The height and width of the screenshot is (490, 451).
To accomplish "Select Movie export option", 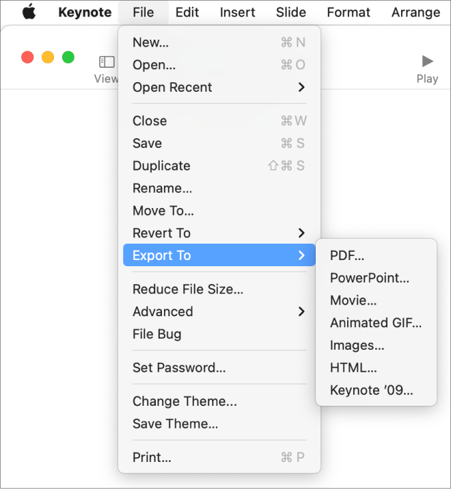I will coord(353,300).
